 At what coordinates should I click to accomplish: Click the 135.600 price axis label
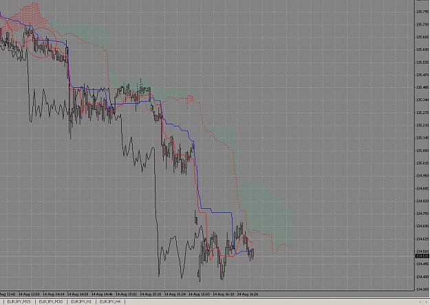(x=422, y=49)
